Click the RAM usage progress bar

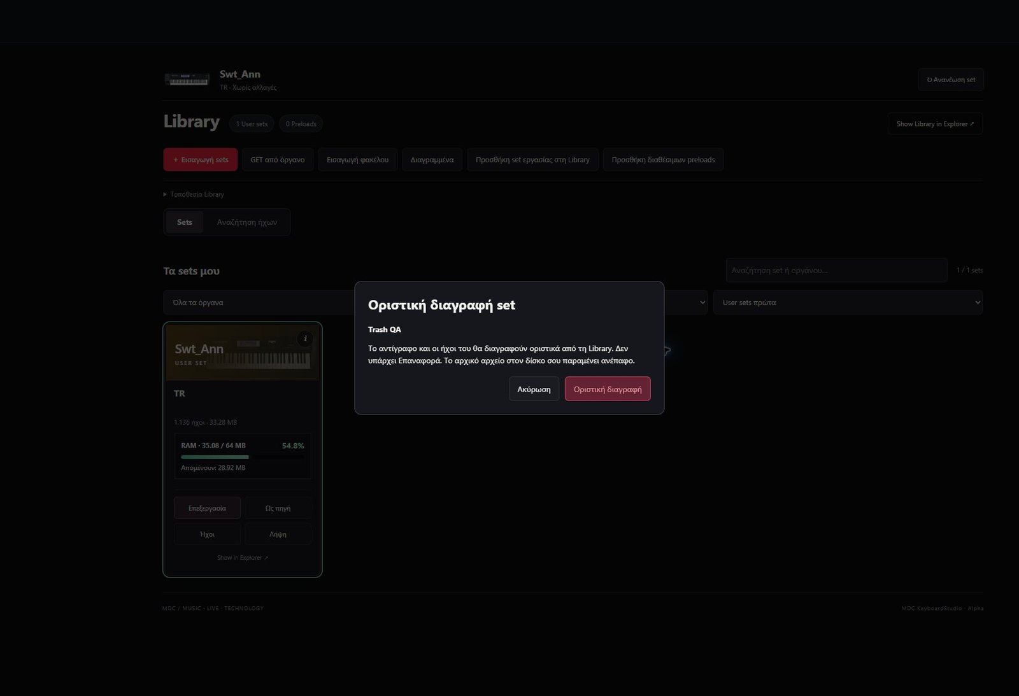[243, 457]
